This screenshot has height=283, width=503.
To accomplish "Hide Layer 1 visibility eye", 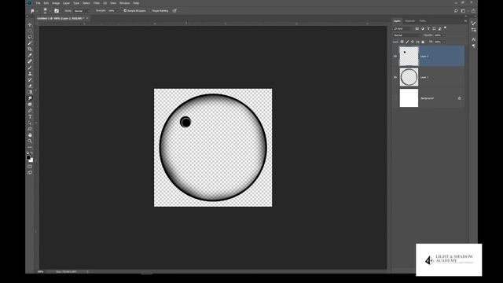I will coord(395,77).
